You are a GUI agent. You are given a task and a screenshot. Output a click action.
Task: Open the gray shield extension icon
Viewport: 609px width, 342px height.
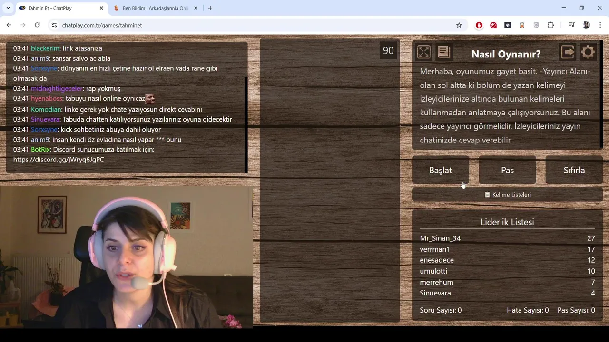pos(536,25)
